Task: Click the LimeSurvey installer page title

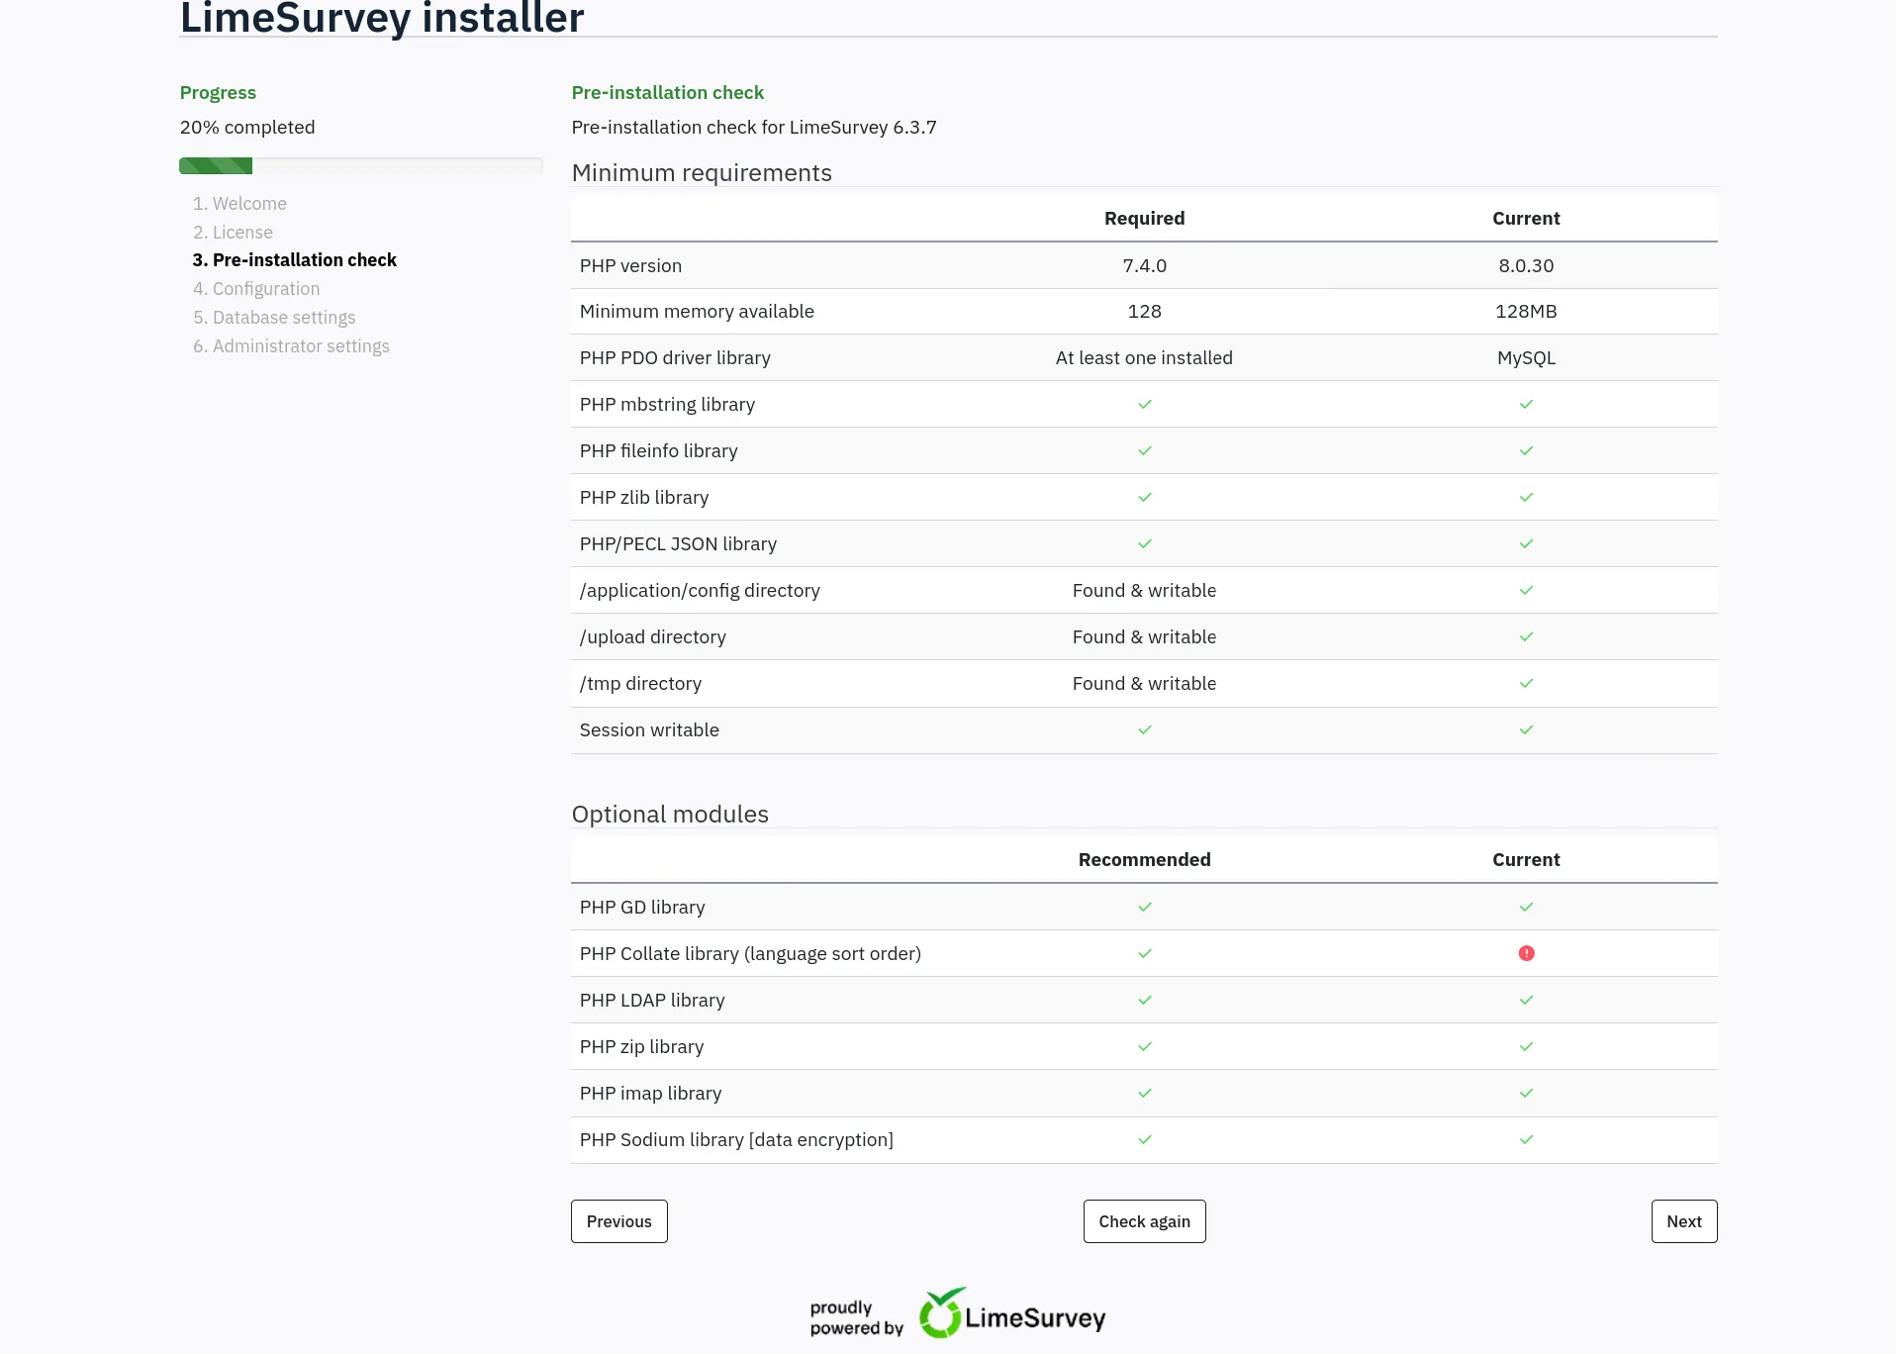Action: tap(382, 18)
